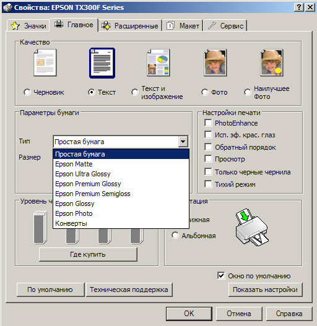317x326 pixels.
Task: Click the Тип combo box field
Action: click(121, 142)
